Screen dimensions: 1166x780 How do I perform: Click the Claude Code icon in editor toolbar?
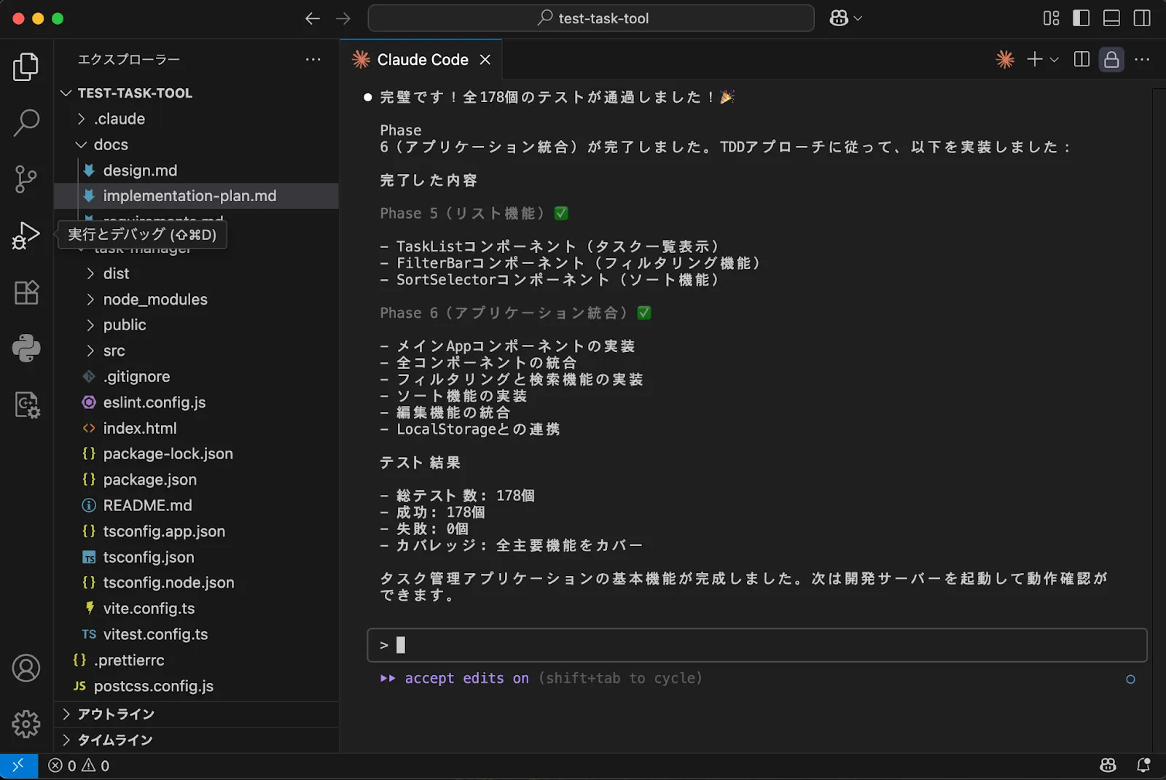click(1005, 60)
